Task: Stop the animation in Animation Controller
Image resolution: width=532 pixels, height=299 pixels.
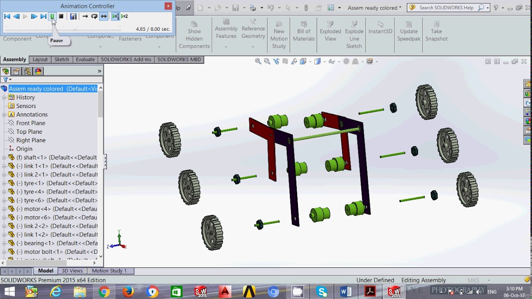Action: tap(61, 16)
